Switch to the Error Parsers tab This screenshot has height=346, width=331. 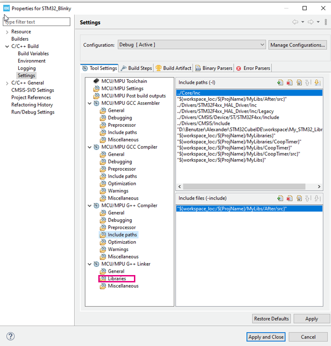click(x=253, y=68)
